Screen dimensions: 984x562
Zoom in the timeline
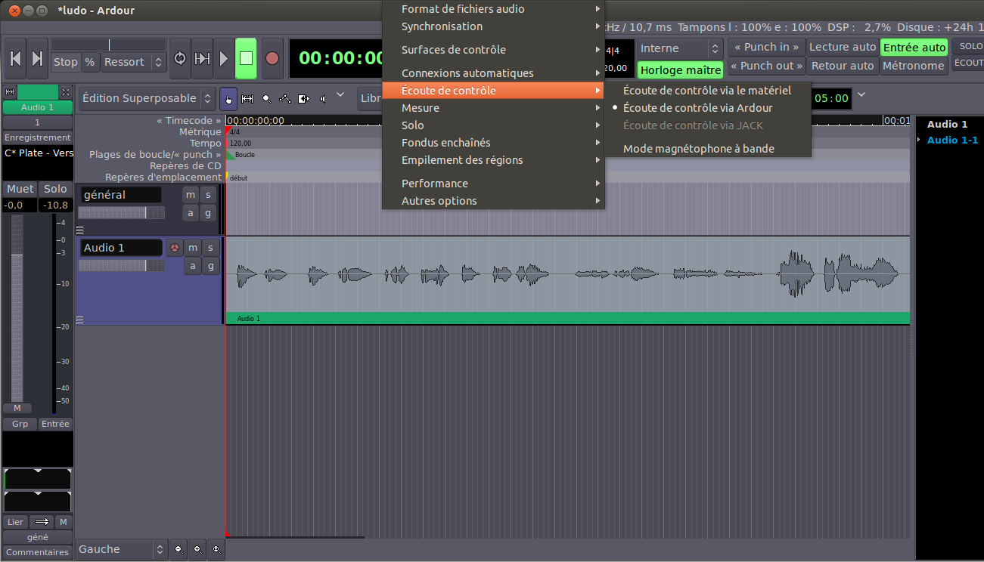[x=197, y=550]
